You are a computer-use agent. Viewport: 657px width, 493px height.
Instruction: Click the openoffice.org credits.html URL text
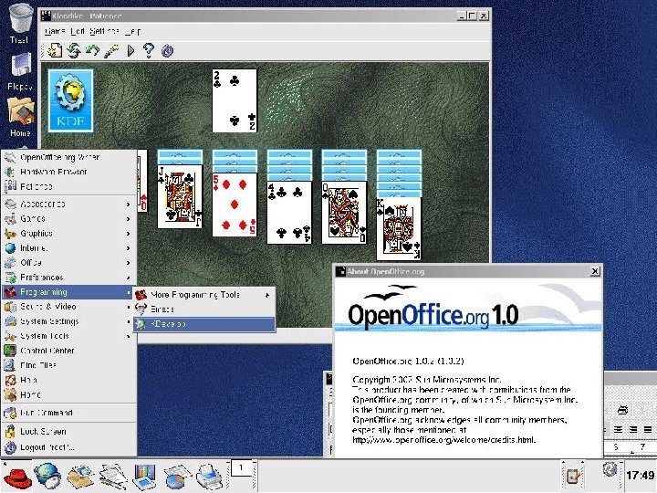click(443, 440)
